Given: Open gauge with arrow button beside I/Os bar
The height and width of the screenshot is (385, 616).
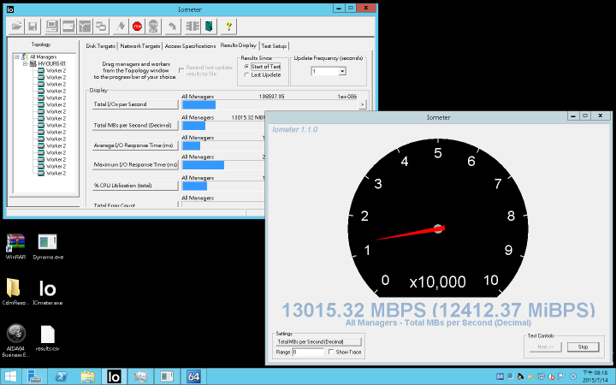Looking at the screenshot, I should click(x=362, y=104).
